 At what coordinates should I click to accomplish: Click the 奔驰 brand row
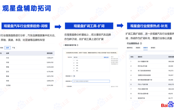[27, 67]
